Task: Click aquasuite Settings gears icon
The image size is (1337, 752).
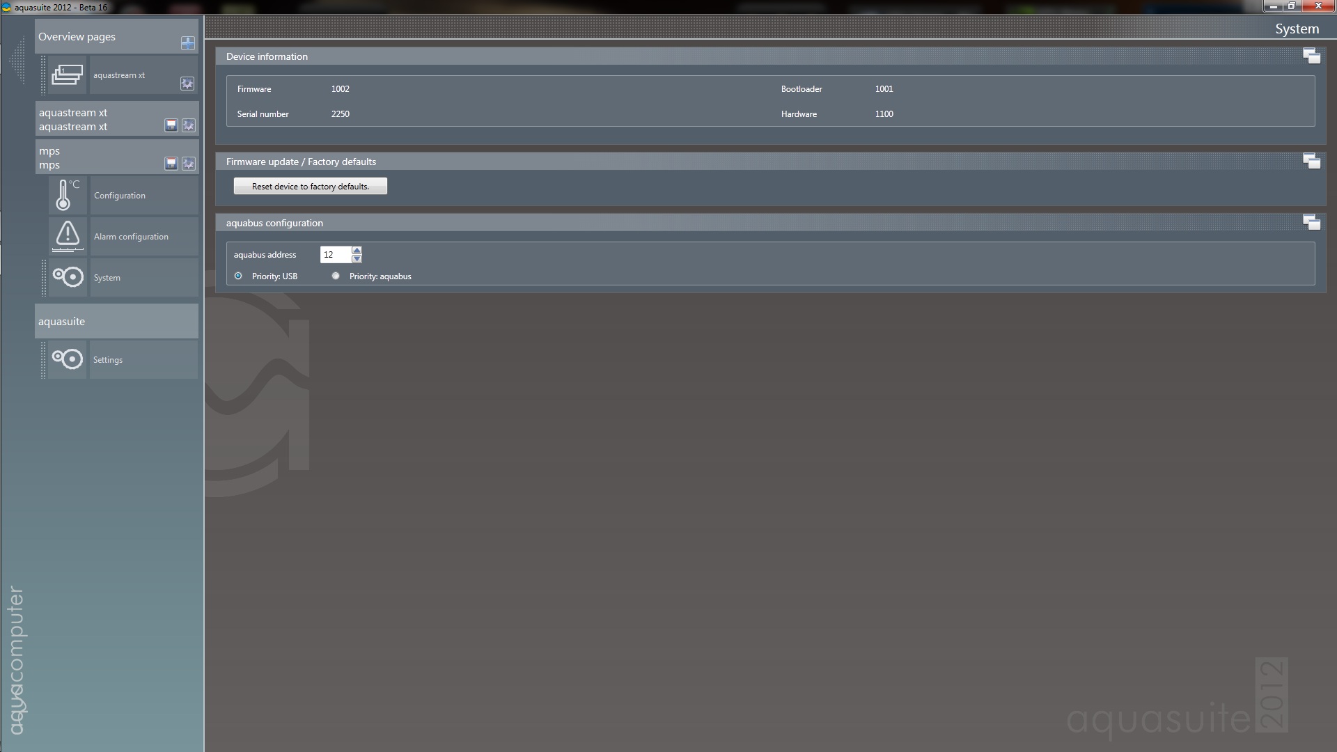Action: [68, 359]
